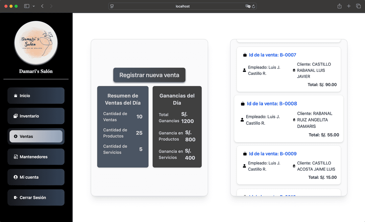
Task: Click the home icon beside Inicio
Action: pyautogui.click(x=16, y=96)
